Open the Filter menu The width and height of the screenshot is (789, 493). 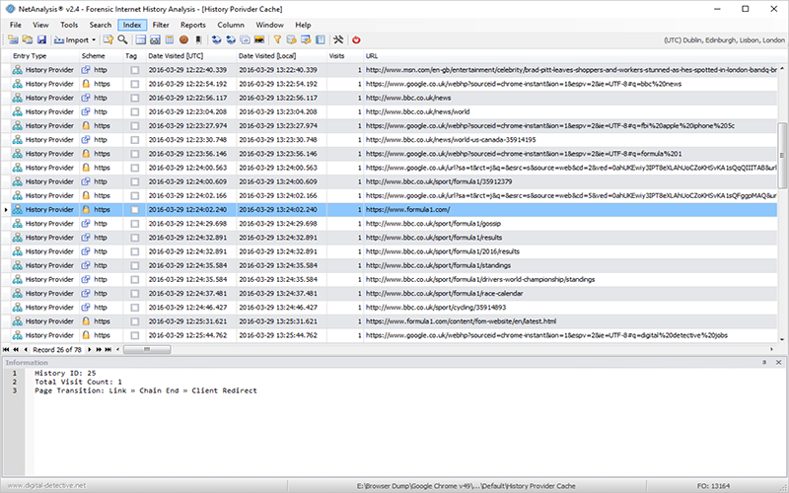[161, 25]
